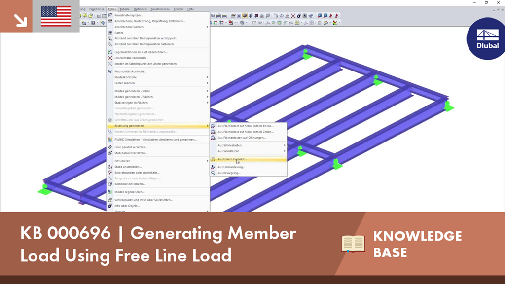Click the Knowledge Base book icon

[353, 244]
